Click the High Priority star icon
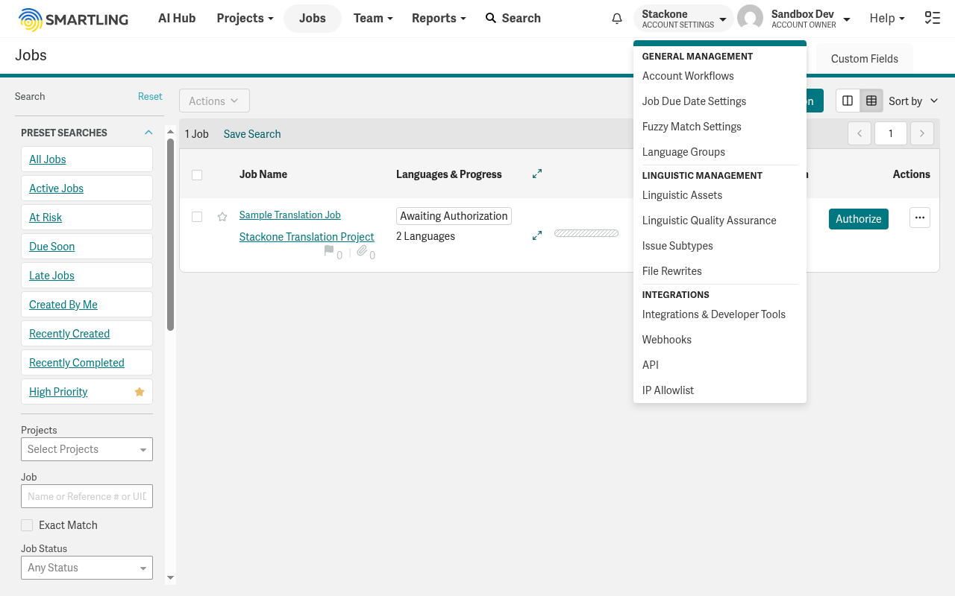 click(140, 392)
